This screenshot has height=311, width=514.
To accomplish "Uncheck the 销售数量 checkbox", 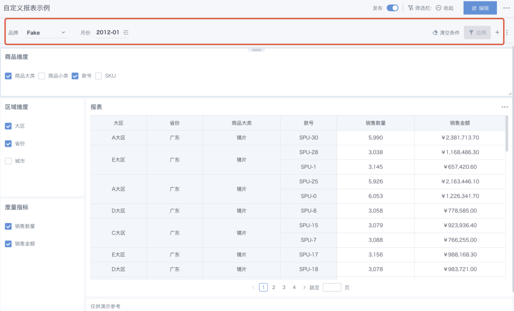I will pos(8,226).
